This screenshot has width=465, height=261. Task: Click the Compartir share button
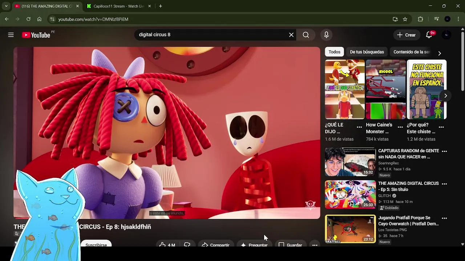point(215,245)
